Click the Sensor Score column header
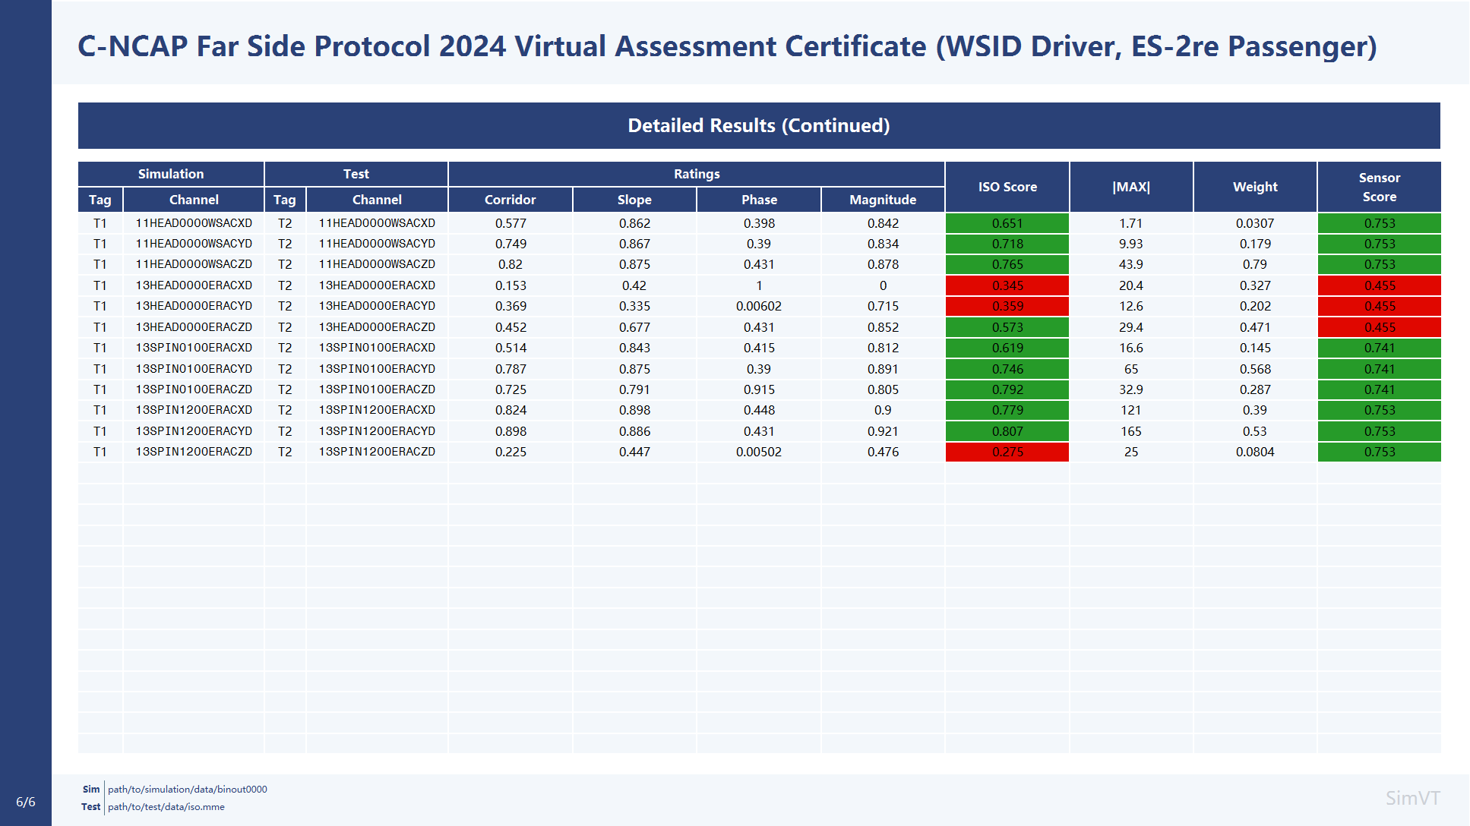 1380,187
